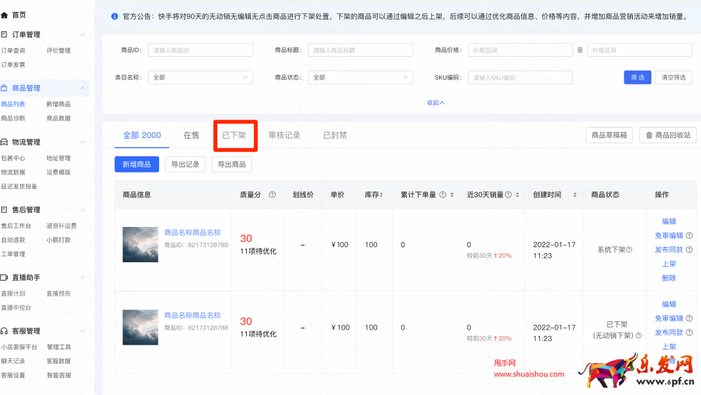701x395 pixels.
Task: Click the help icon beside 系统下架 status
Action: pos(629,250)
